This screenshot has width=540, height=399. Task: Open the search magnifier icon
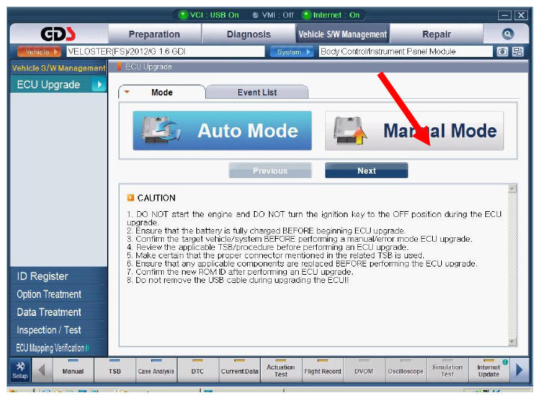click(x=508, y=34)
